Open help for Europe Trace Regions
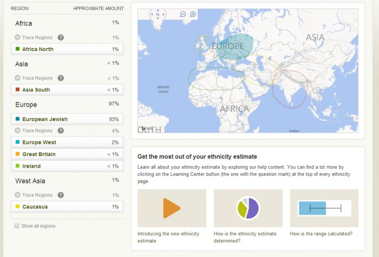 click(61, 131)
